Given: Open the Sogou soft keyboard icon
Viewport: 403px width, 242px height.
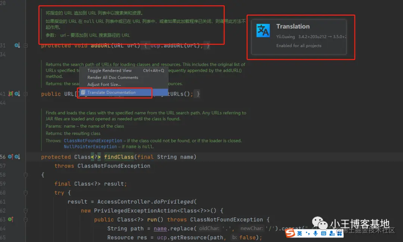Looking at the screenshot, I should [324, 233].
